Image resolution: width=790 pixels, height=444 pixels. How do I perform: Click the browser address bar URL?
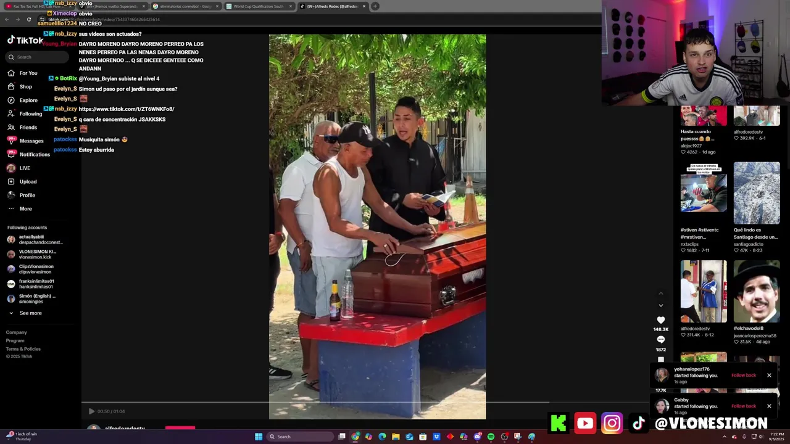pyautogui.click(x=104, y=19)
